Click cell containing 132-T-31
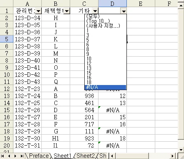The image size is (184, 159). pos(27,146)
